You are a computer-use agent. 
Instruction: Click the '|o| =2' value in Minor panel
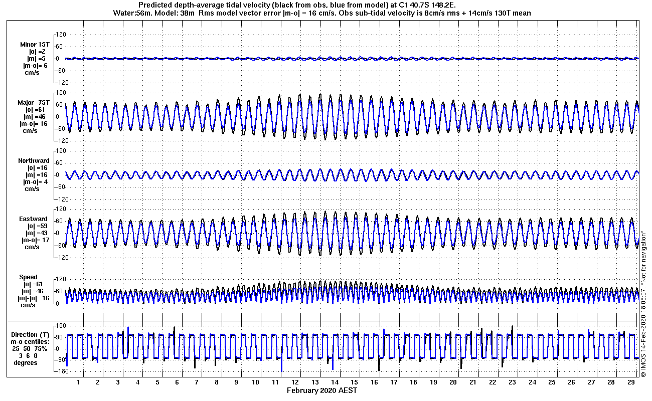click(x=37, y=52)
